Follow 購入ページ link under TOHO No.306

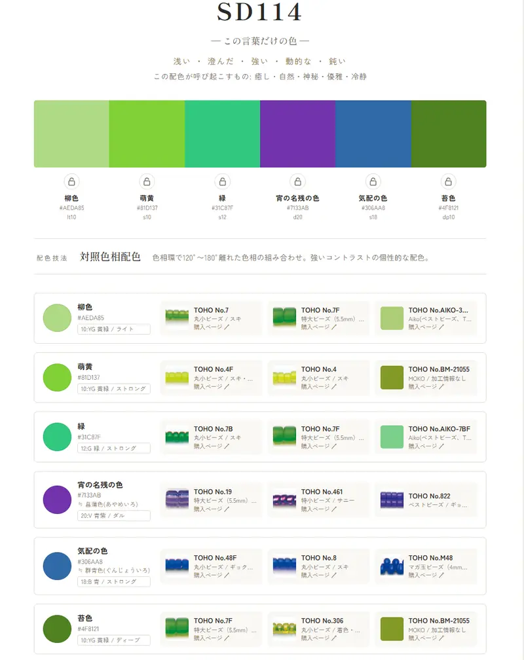click(319, 638)
